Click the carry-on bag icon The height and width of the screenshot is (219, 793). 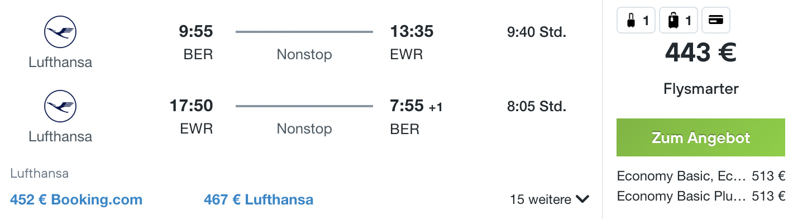pos(636,21)
